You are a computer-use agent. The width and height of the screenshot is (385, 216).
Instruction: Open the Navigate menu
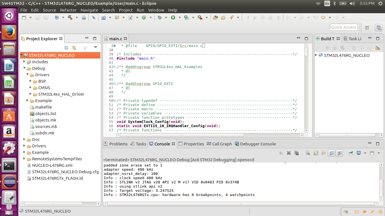pyautogui.click(x=89, y=10)
